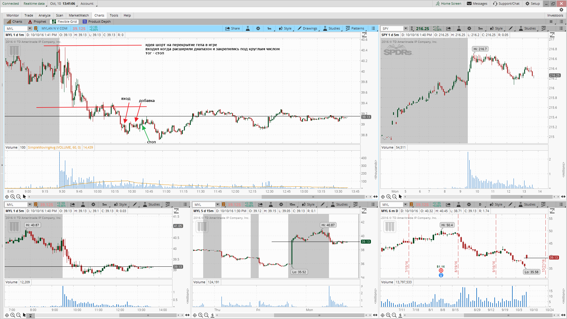Image resolution: width=567 pixels, height=319 pixels.
Task: Open the symbol dropdown in main MYL chart
Action: pos(30,28)
